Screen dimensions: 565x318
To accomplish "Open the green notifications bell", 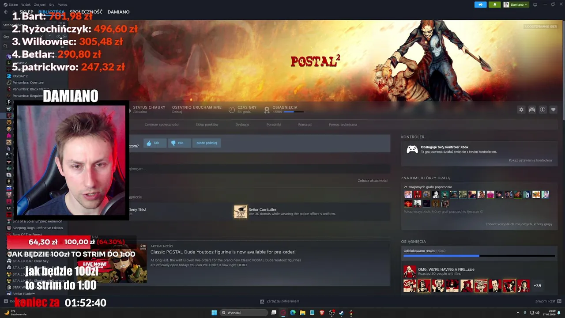I will click(x=494, y=4).
